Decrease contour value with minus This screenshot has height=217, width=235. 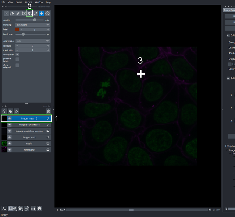(17, 46)
